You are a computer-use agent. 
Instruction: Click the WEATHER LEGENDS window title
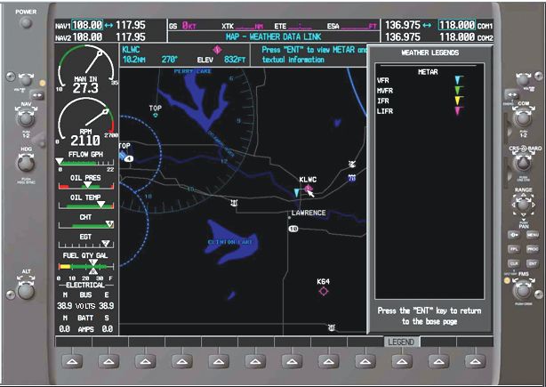point(430,52)
